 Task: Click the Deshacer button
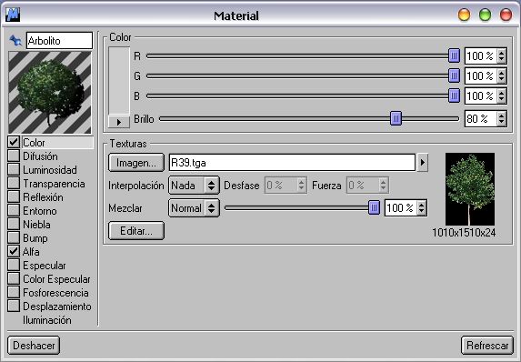[34, 346]
